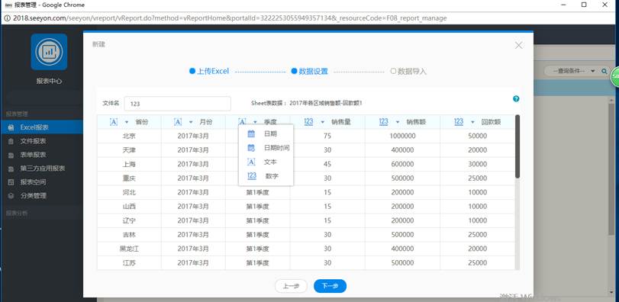Click the 报表中心 logo icon
Viewport: 619px width, 302px height.
[49, 52]
